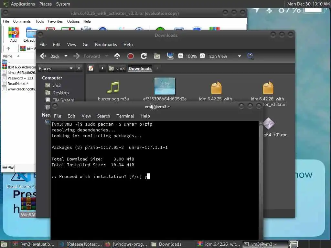Go to parent folder with Up arrow

117,56
